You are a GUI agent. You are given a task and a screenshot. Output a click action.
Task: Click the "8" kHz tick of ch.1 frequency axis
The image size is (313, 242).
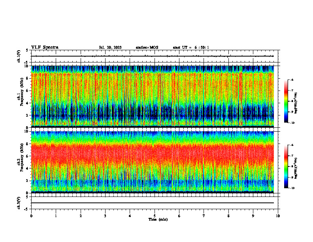(x=27, y=78)
